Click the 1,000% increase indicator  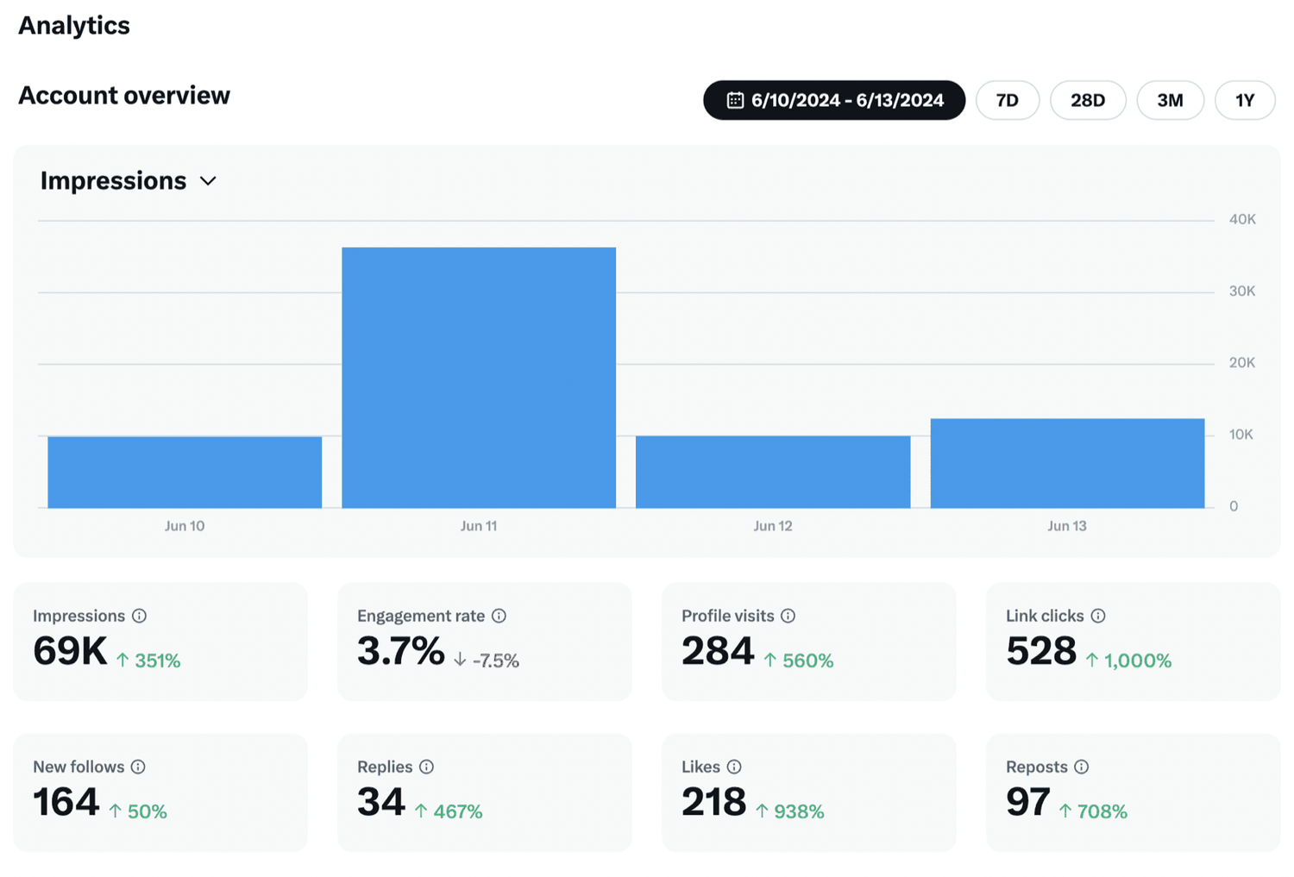1128,661
